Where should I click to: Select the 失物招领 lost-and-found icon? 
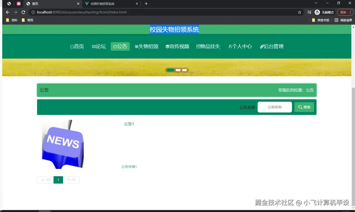137,46
